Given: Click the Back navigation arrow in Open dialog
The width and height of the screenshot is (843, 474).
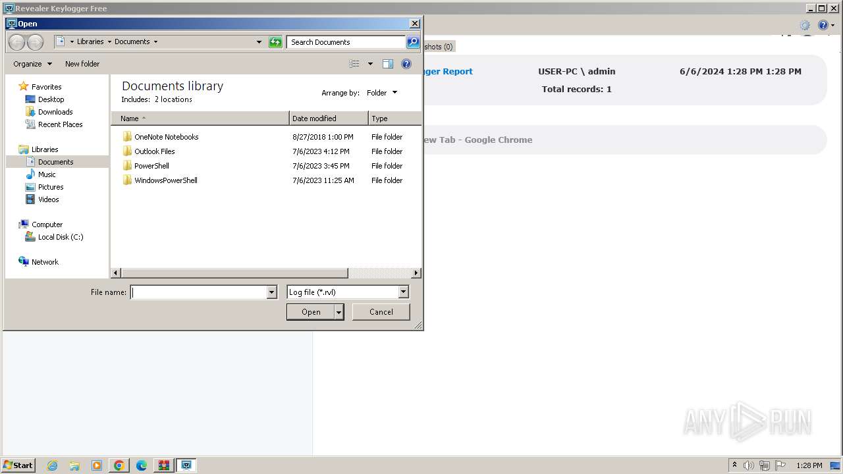Looking at the screenshot, I should [x=16, y=42].
